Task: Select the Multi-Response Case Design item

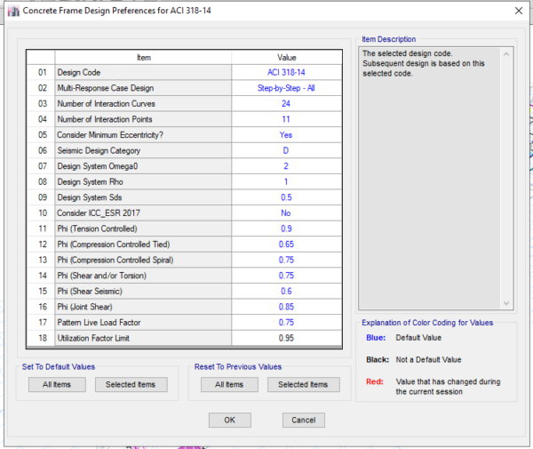Action: tap(143, 88)
